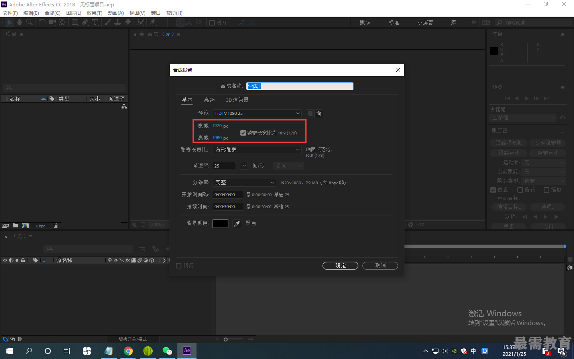The image size is (574, 359).
Task: Toggle the 旋转 checkbox in Tracker
Action: pos(520,190)
